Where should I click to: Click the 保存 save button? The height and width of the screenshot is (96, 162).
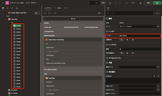click(148, 3)
